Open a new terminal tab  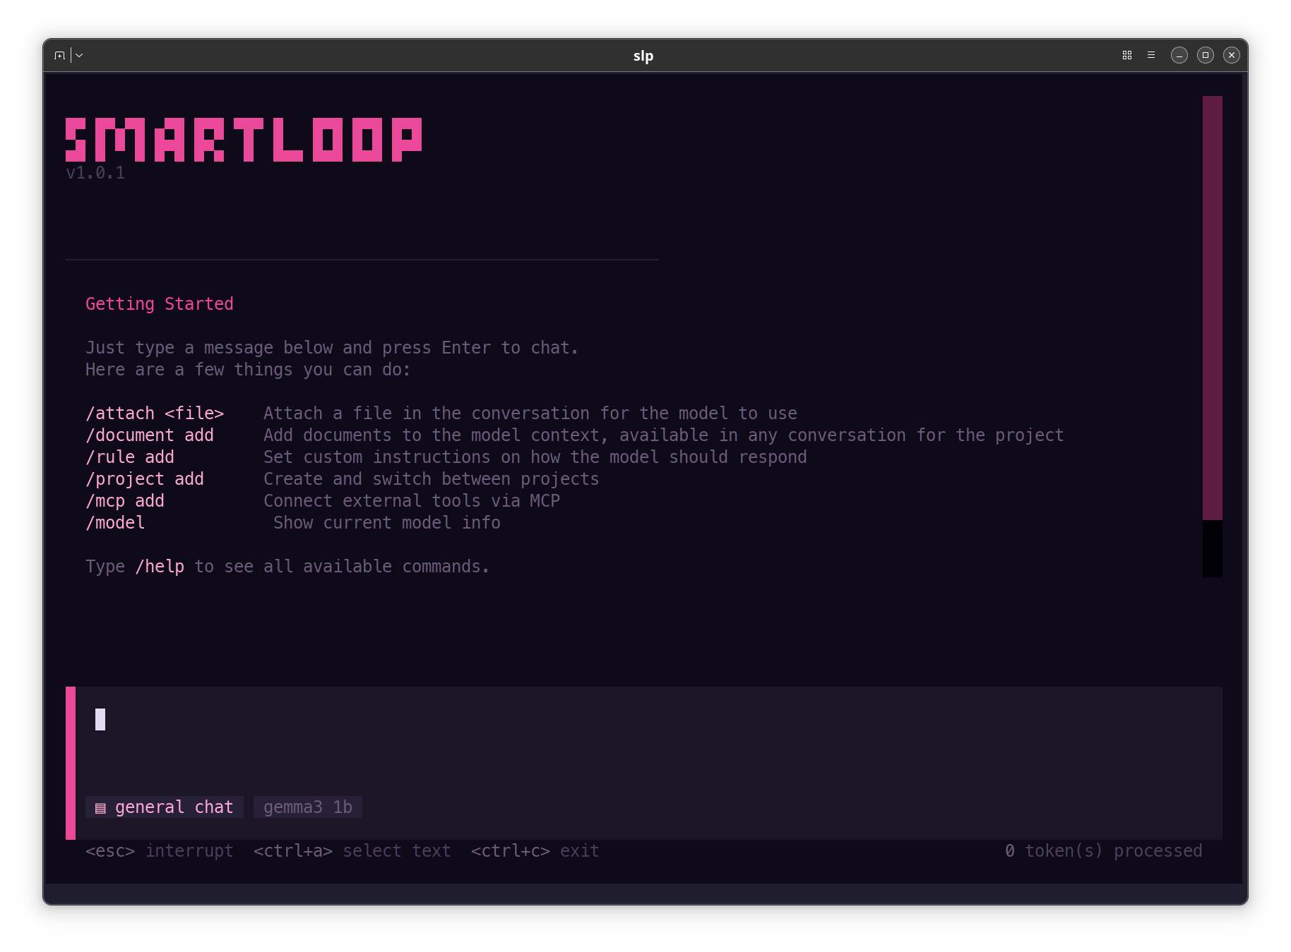coord(59,54)
